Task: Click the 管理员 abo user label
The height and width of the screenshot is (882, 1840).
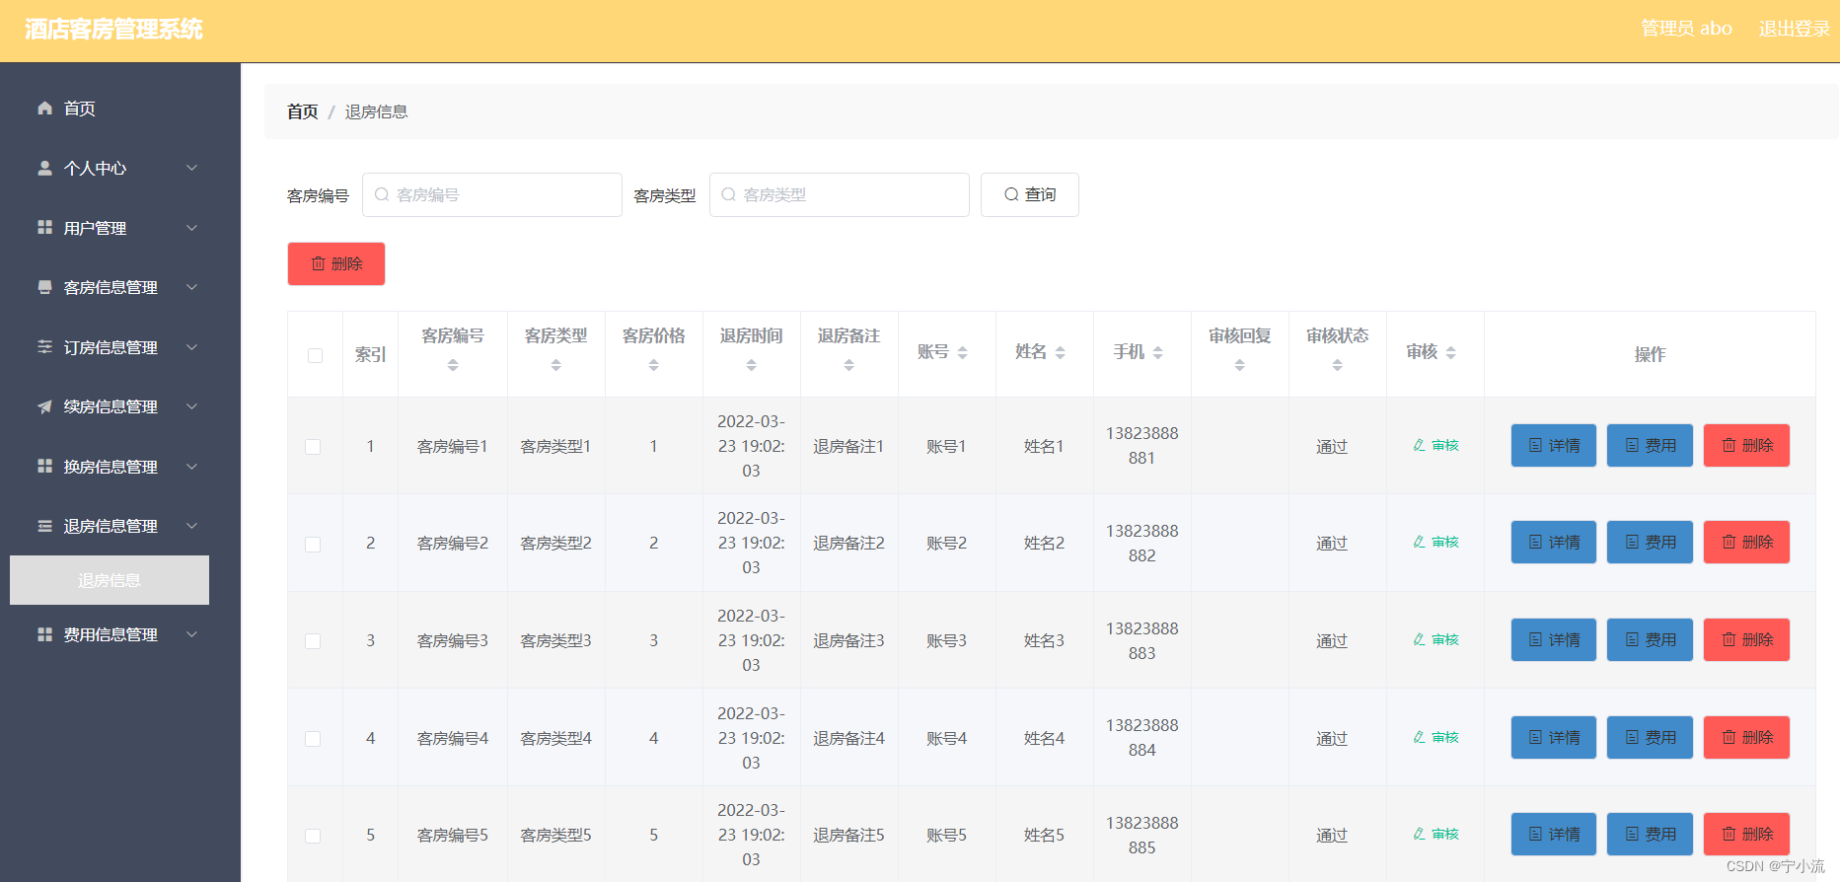Action: (1686, 29)
